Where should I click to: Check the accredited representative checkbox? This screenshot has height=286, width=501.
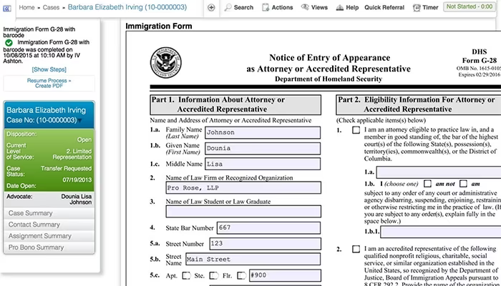click(356, 249)
